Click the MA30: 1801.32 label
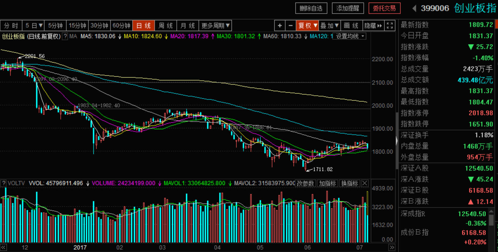 [236, 36]
